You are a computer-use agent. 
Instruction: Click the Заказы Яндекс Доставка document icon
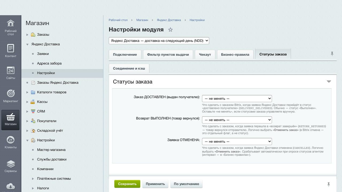(x=33, y=83)
